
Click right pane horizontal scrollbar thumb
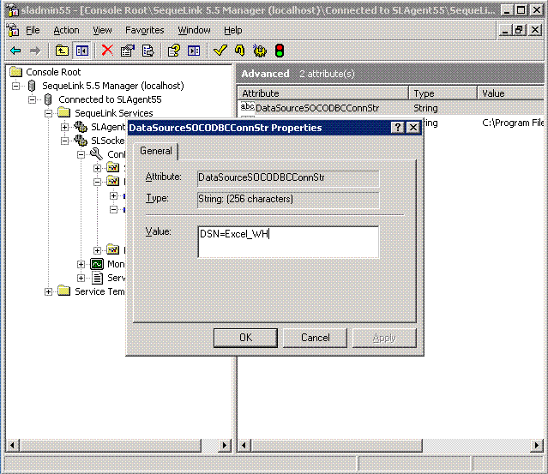[x=336, y=446]
